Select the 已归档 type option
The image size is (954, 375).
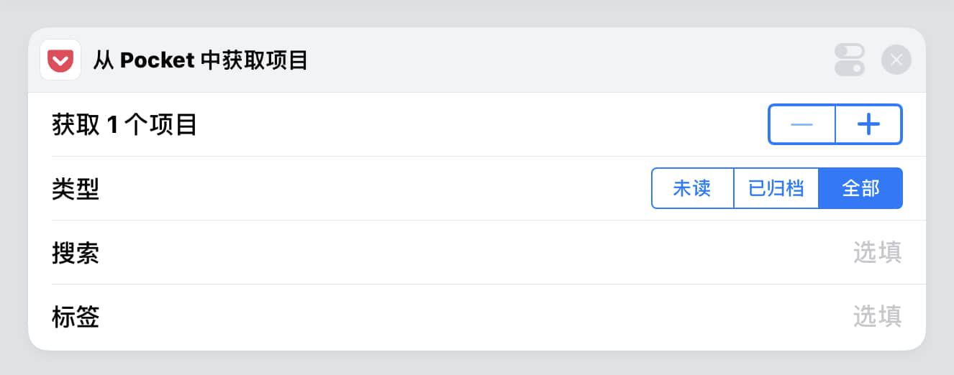776,188
